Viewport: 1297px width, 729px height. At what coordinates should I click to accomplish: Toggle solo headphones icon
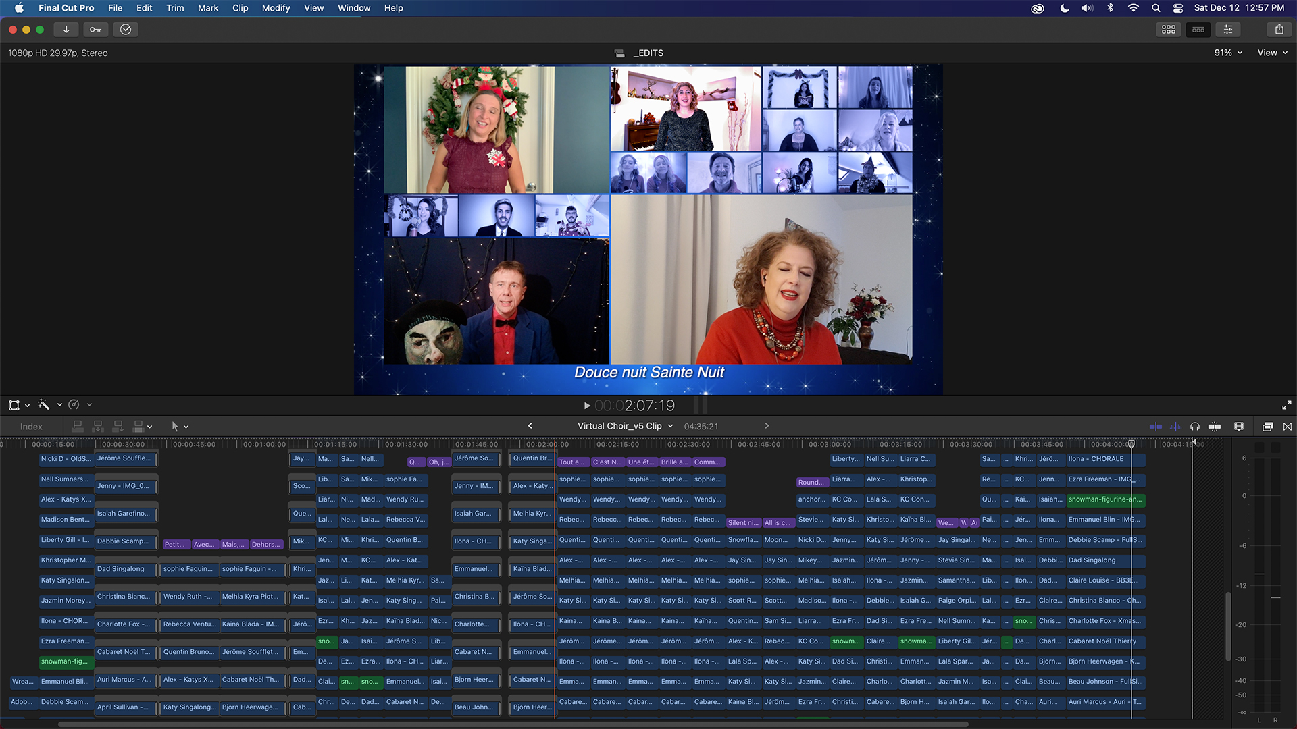1195,427
